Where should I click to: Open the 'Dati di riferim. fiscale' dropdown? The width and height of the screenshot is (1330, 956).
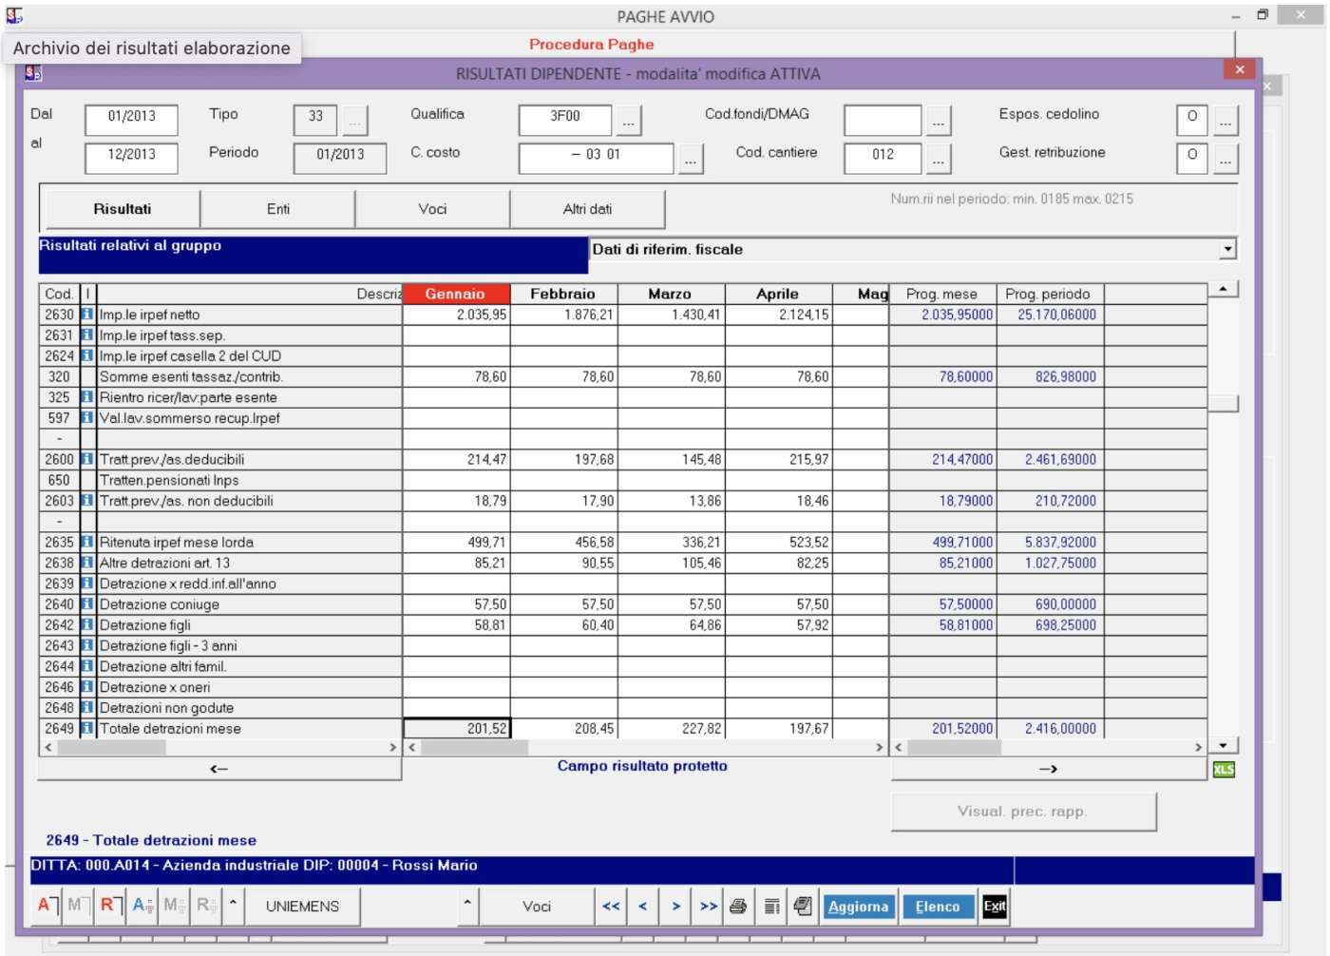1227,249
